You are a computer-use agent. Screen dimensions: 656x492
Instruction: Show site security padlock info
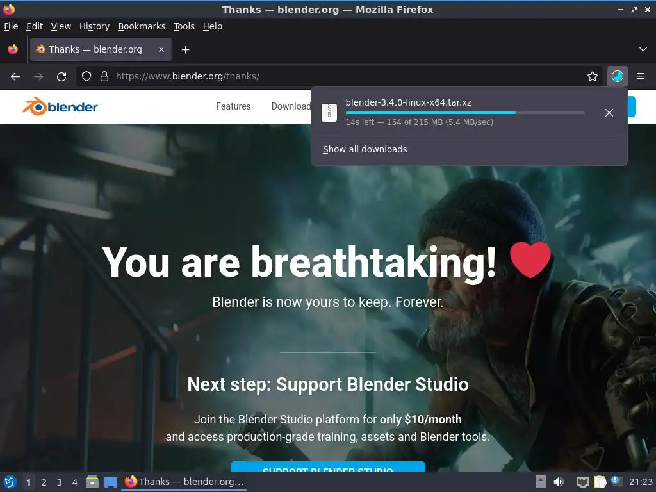pos(104,76)
